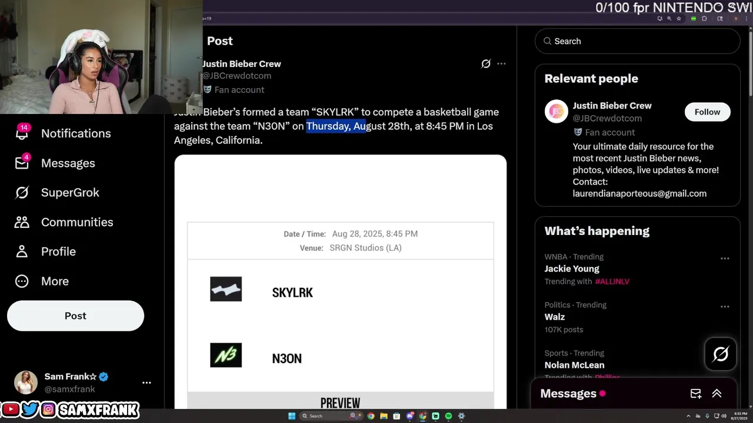Open the Walz trending topic

pos(555,317)
